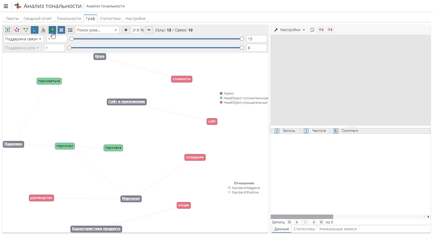The height and width of the screenshot is (235, 433).
Task: Switch to the Тональности tab
Action: click(x=69, y=18)
